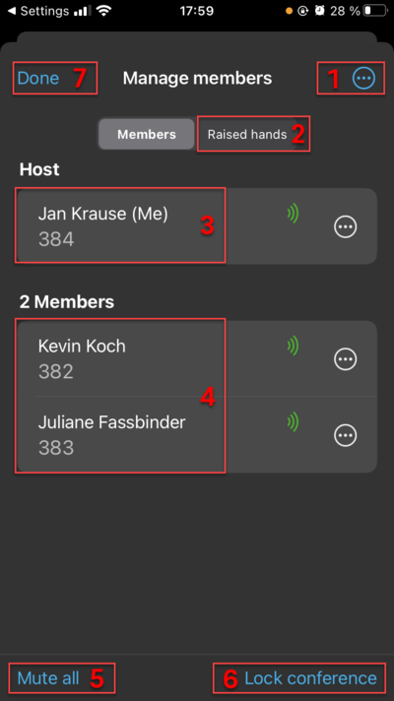Select the Members tab
The height and width of the screenshot is (701, 394).
click(x=146, y=134)
